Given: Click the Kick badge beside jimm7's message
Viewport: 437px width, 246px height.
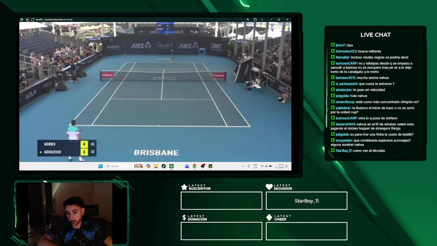Looking at the screenshot, I should [x=333, y=45].
